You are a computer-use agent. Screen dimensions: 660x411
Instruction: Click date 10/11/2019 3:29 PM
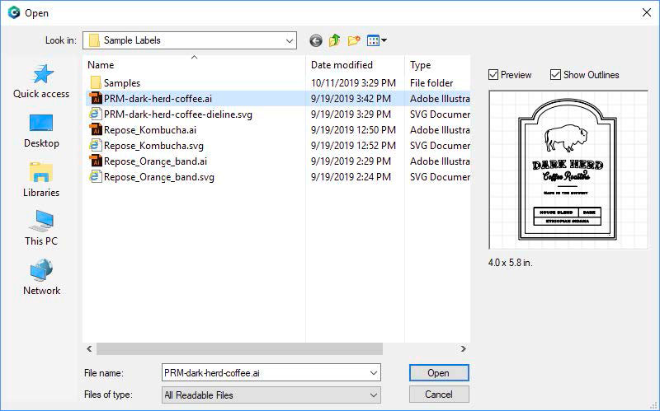tap(353, 83)
